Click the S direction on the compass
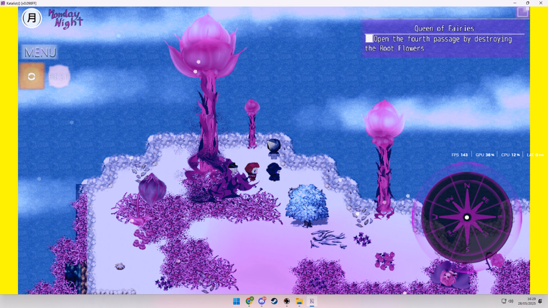The width and height of the screenshot is (548, 308). 467,250
